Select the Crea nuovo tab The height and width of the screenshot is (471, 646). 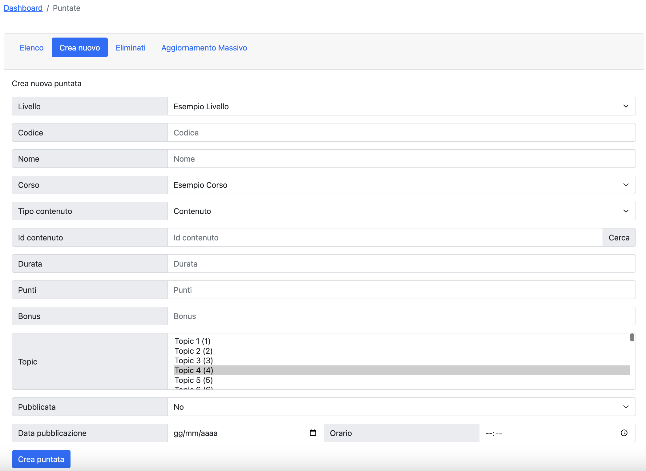[79, 48]
